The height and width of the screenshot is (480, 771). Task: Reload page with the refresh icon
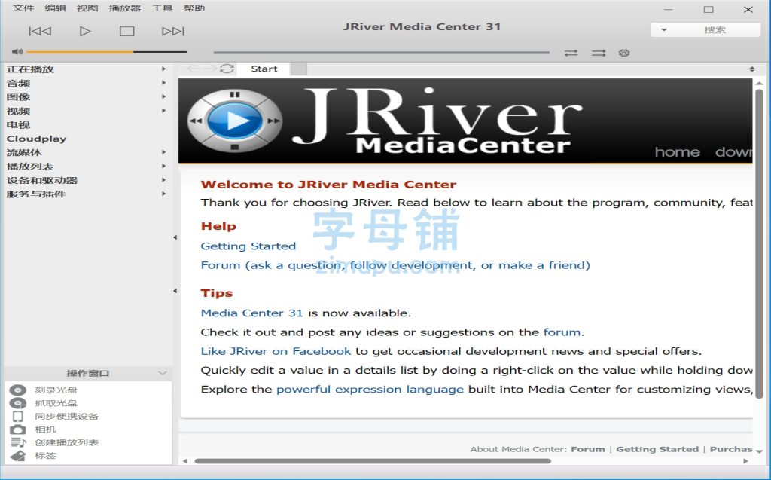(227, 69)
